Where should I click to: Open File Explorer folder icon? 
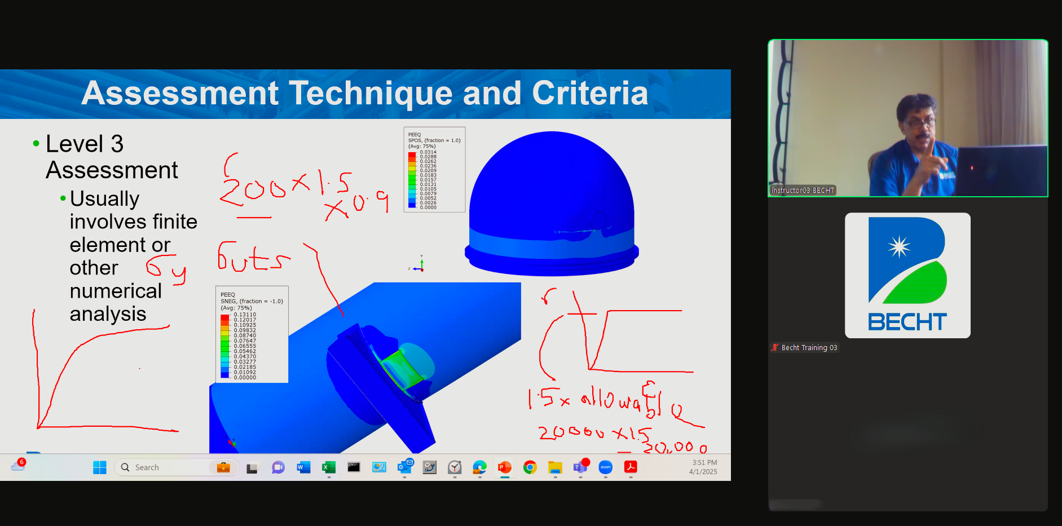click(x=555, y=467)
